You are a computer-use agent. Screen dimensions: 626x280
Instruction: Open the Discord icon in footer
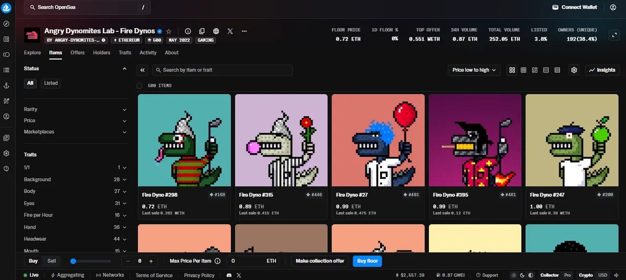pos(228,275)
